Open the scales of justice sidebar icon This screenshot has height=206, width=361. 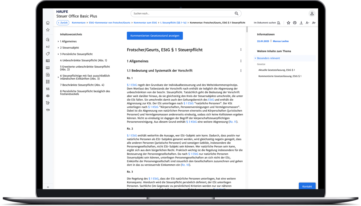tap(48, 96)
